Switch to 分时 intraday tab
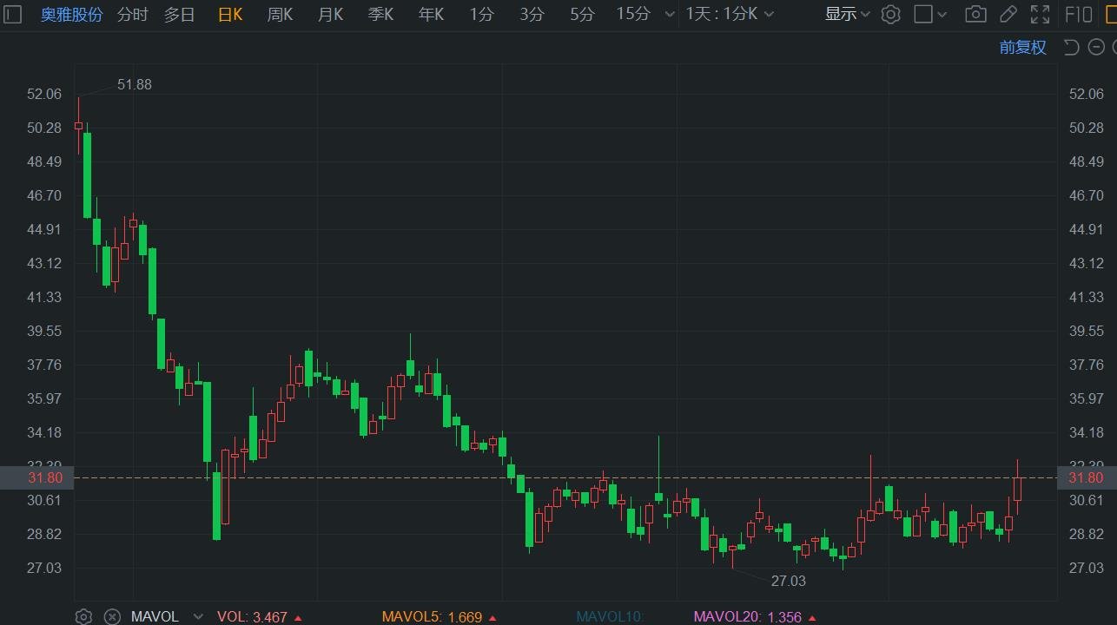1117x625 pixels. pyautogui.click(x=132, y=14)
